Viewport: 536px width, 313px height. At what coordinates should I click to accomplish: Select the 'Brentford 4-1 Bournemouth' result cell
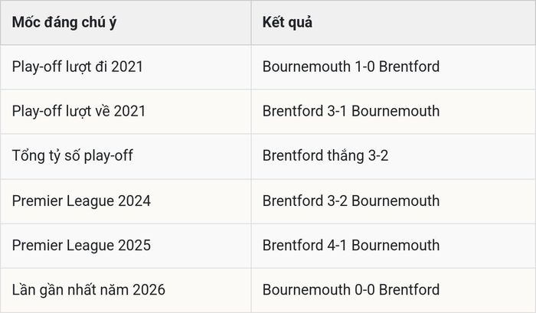pyautogui.click(x=394, y=246)
